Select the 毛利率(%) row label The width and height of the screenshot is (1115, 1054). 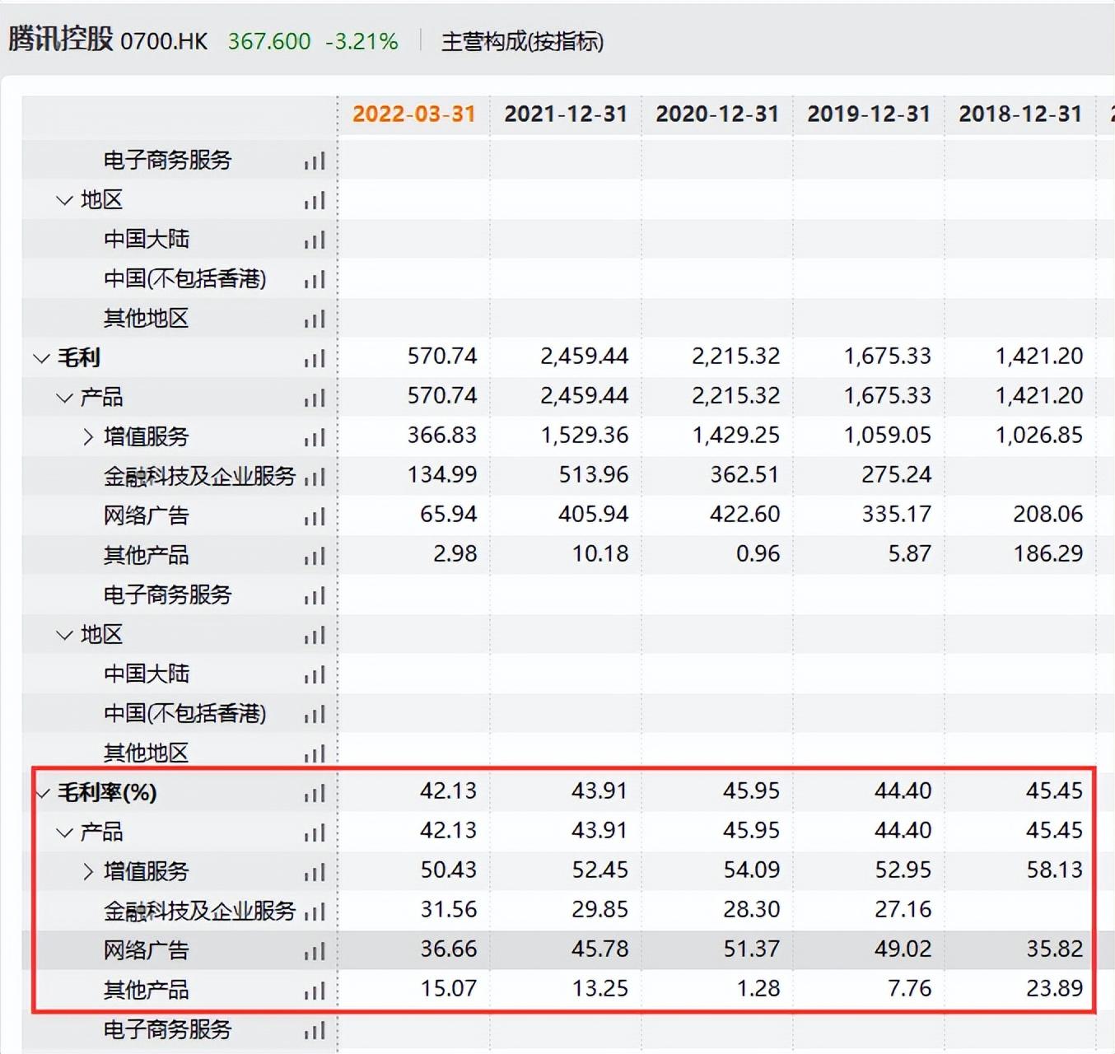click(107, 793)
